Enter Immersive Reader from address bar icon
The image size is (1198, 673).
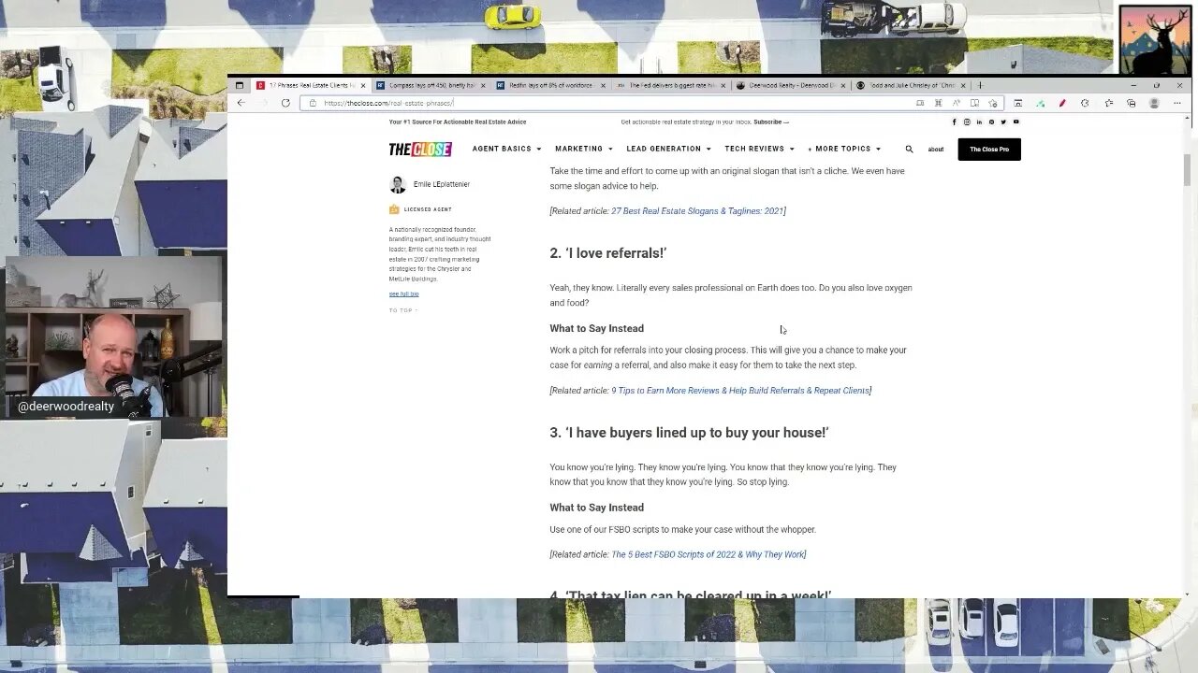(974, 103)
